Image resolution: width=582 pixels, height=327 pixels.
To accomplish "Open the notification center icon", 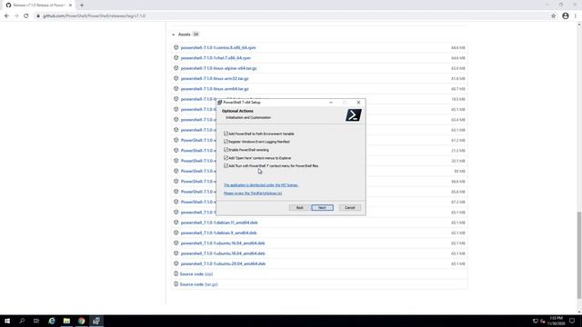I will [x=572, y=321].
